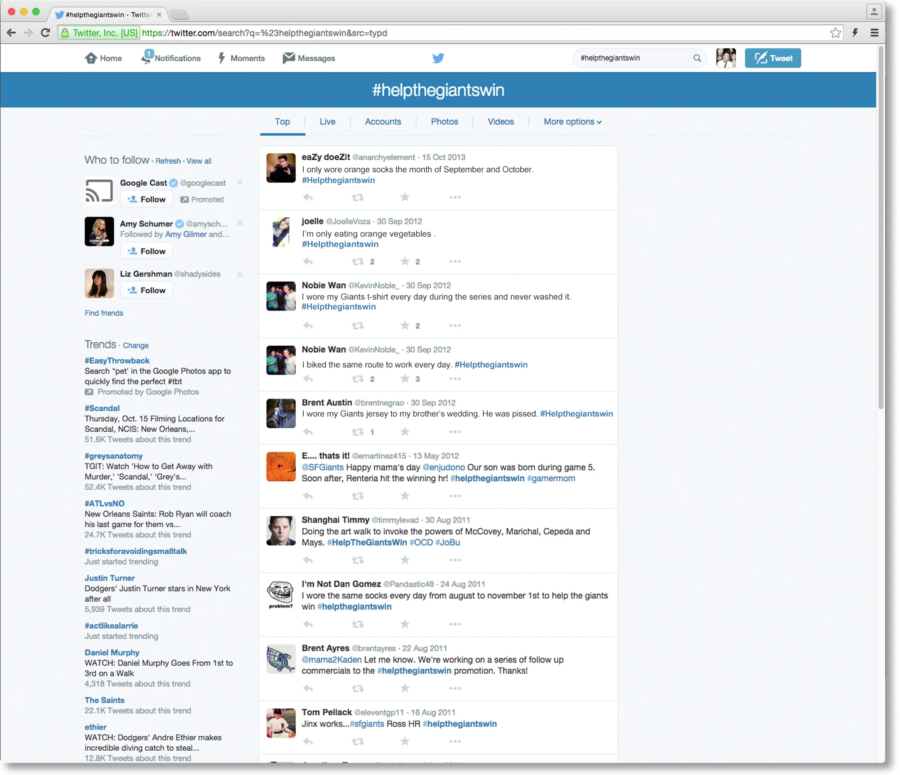Click the Twitter bird logo in navbar
The image size is (900, 775).
coord(438,58)
